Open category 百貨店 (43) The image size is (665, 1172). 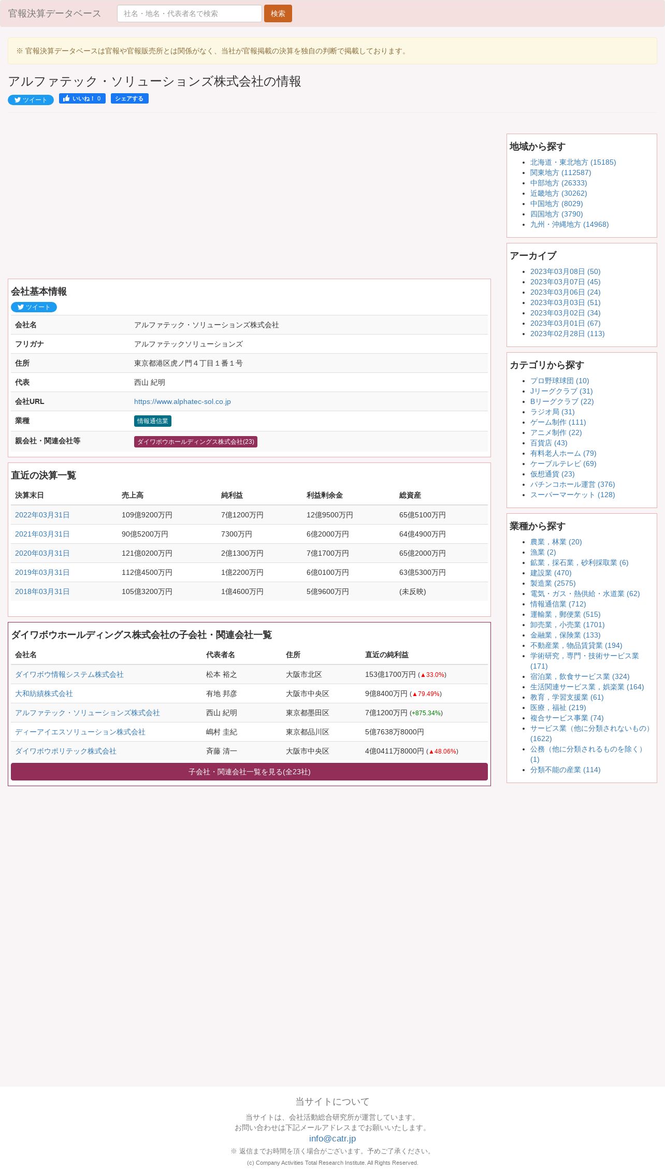click(x=548, y=443)
